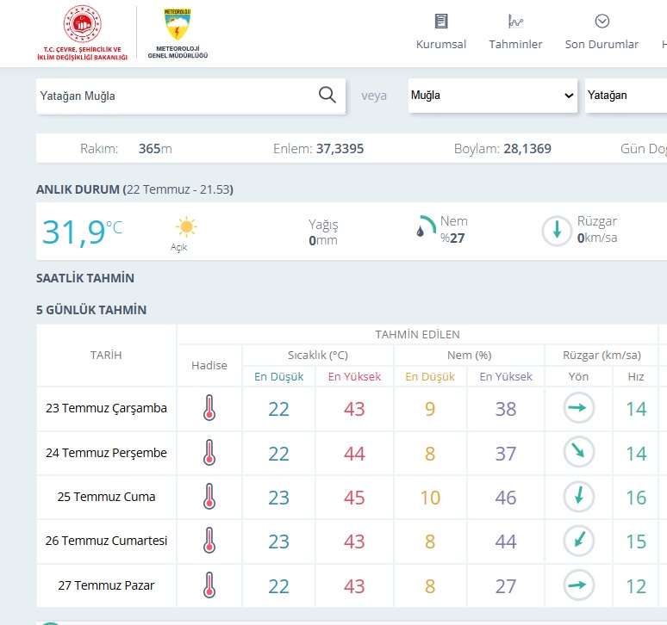
Task: Open the Muğla province dropdown
Action: coord(492,96)
